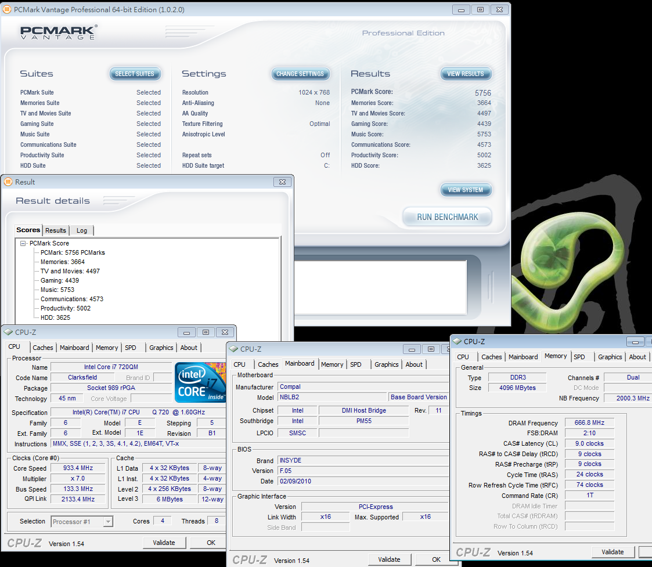
Task: Open SPD tab in right CPU-Z window
Action: tap(579, 357)
